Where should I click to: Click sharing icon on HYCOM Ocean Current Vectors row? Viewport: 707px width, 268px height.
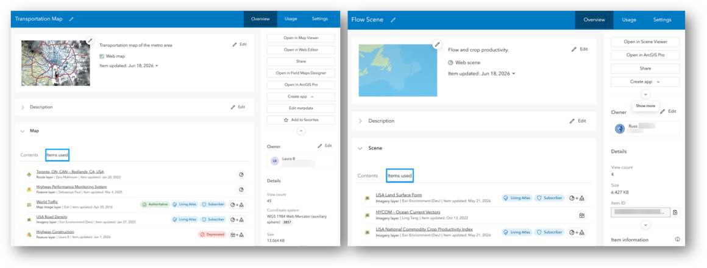click(x=581, y=215)
